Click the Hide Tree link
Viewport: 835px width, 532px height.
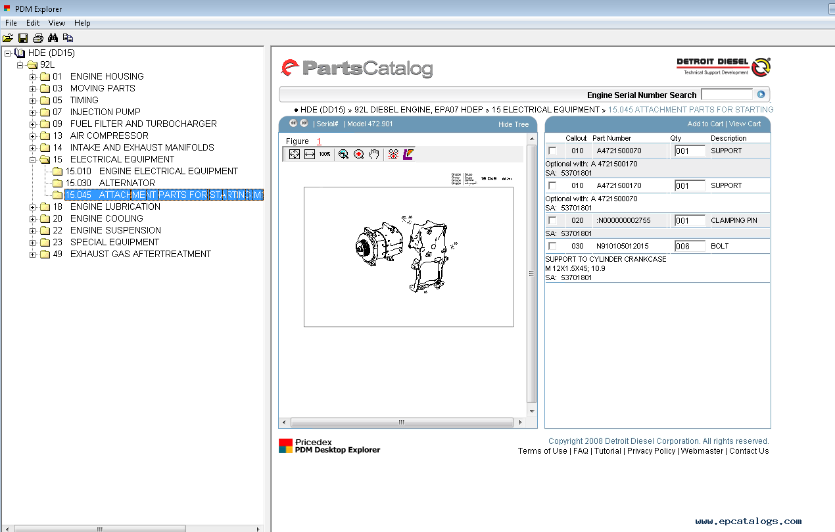513,124
